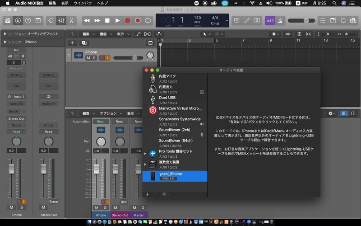The image size is (361, 226).
Task: Expand Pro Tools 機器セット disclosure triangle
Action: click(x=145, y=154)
